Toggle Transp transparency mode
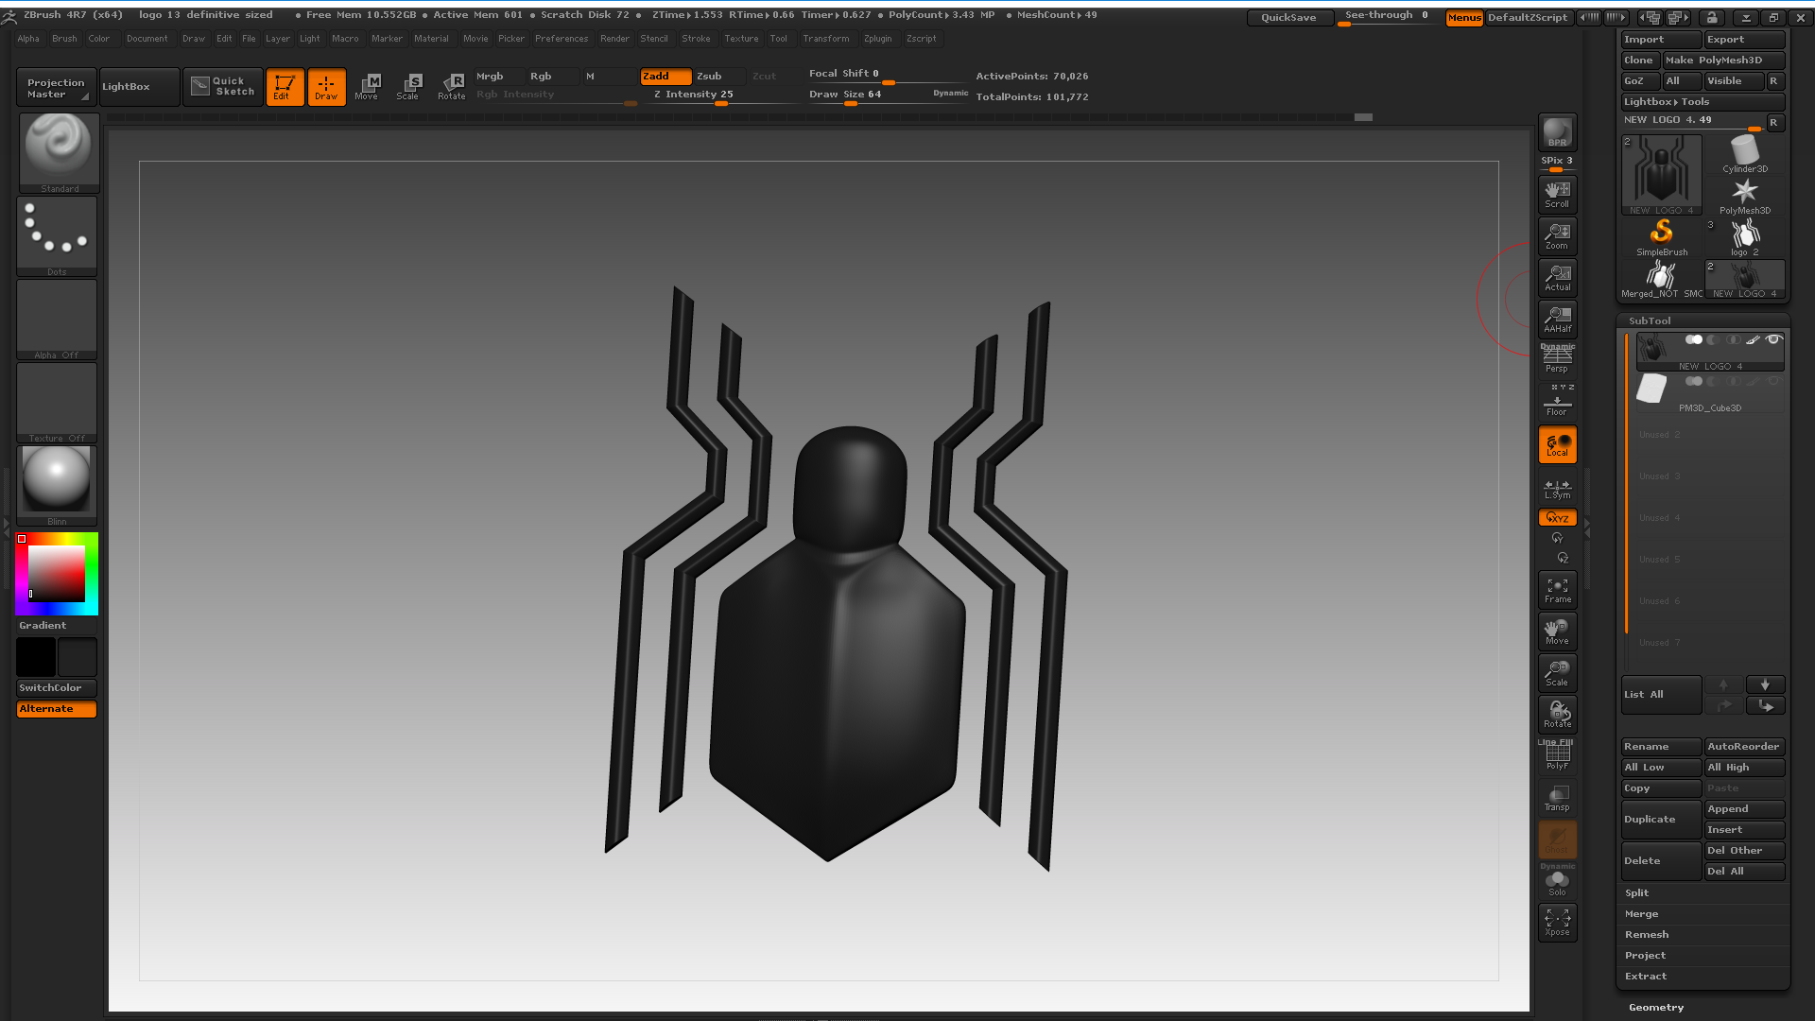 pyautogui.click(x=1557, y=797)
